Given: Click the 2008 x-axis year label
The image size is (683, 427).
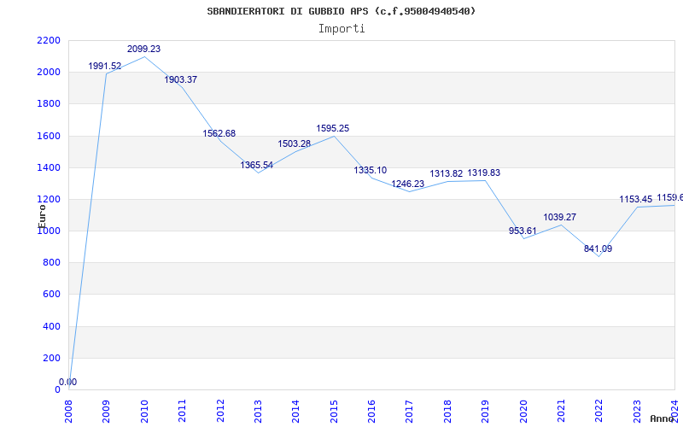Looking at the screenshot, I should (x=68, y=411).
